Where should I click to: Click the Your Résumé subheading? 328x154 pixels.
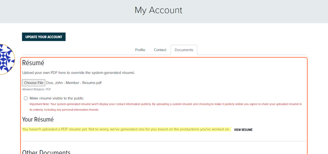tap(38, 119)
